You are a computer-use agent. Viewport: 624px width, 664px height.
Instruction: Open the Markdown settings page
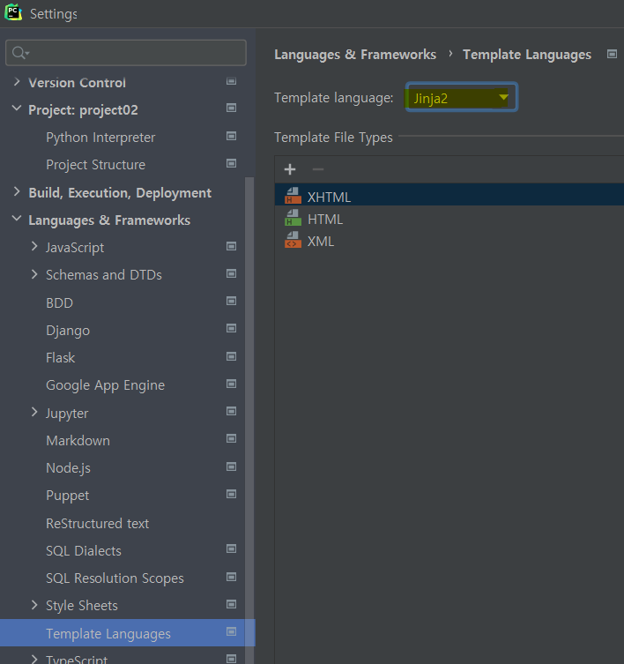tap(78, 440)
